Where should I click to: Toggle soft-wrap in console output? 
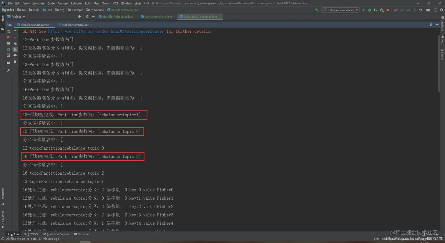(15, 43)
